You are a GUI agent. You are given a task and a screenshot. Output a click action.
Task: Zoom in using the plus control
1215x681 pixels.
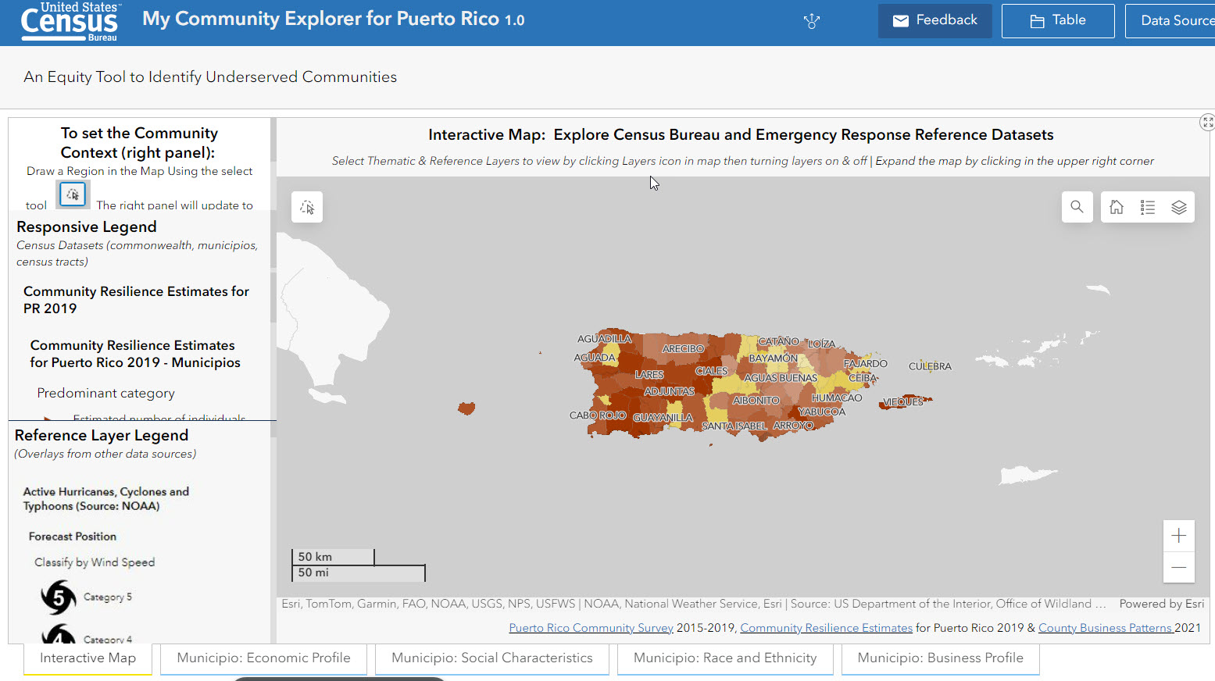click(1178, 536)
